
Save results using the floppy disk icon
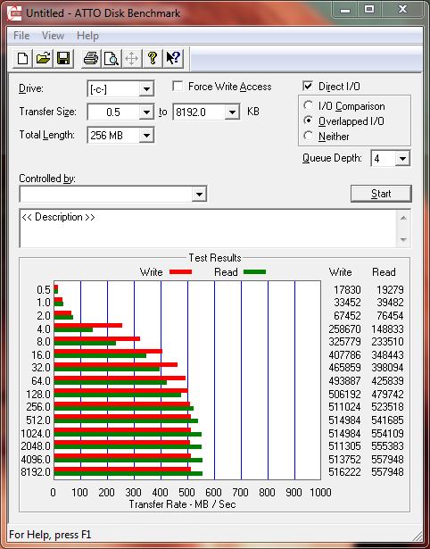(63, 58)
